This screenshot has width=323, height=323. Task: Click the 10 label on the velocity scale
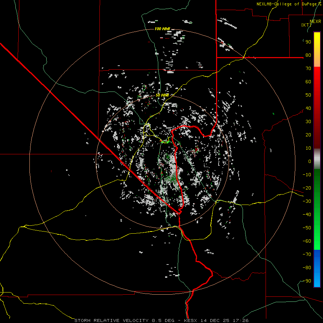308,148
